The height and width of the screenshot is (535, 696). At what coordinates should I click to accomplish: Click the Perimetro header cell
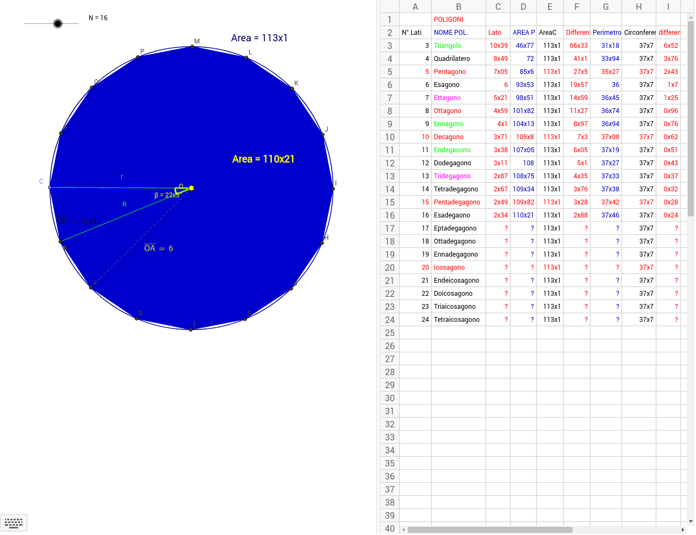[606, 33]
